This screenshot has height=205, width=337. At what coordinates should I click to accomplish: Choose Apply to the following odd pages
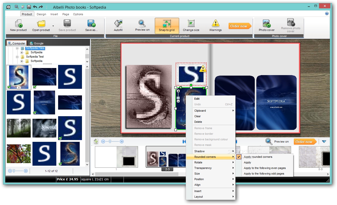pyautogui.click(x=264, y=174)
